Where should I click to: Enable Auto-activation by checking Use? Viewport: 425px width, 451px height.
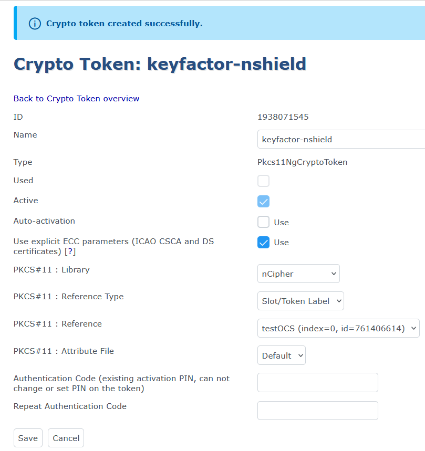click(263, 222)
